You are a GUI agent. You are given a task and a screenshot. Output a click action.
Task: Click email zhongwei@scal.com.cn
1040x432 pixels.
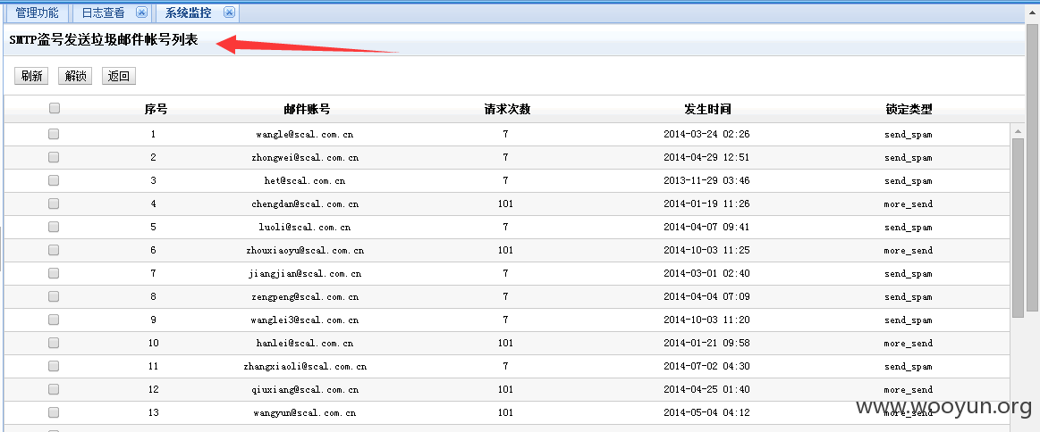pyautogui.click(x=304, y=157)
